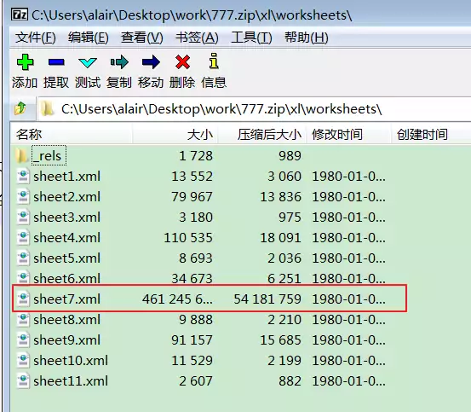
Task: Click the sheet9.xml file icon
Action: click(23, 339)
